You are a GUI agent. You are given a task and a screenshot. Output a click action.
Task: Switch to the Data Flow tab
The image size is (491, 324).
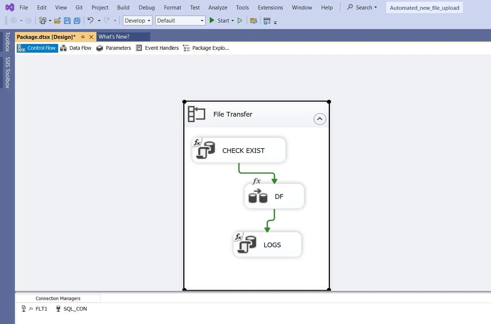coord(76,48)
